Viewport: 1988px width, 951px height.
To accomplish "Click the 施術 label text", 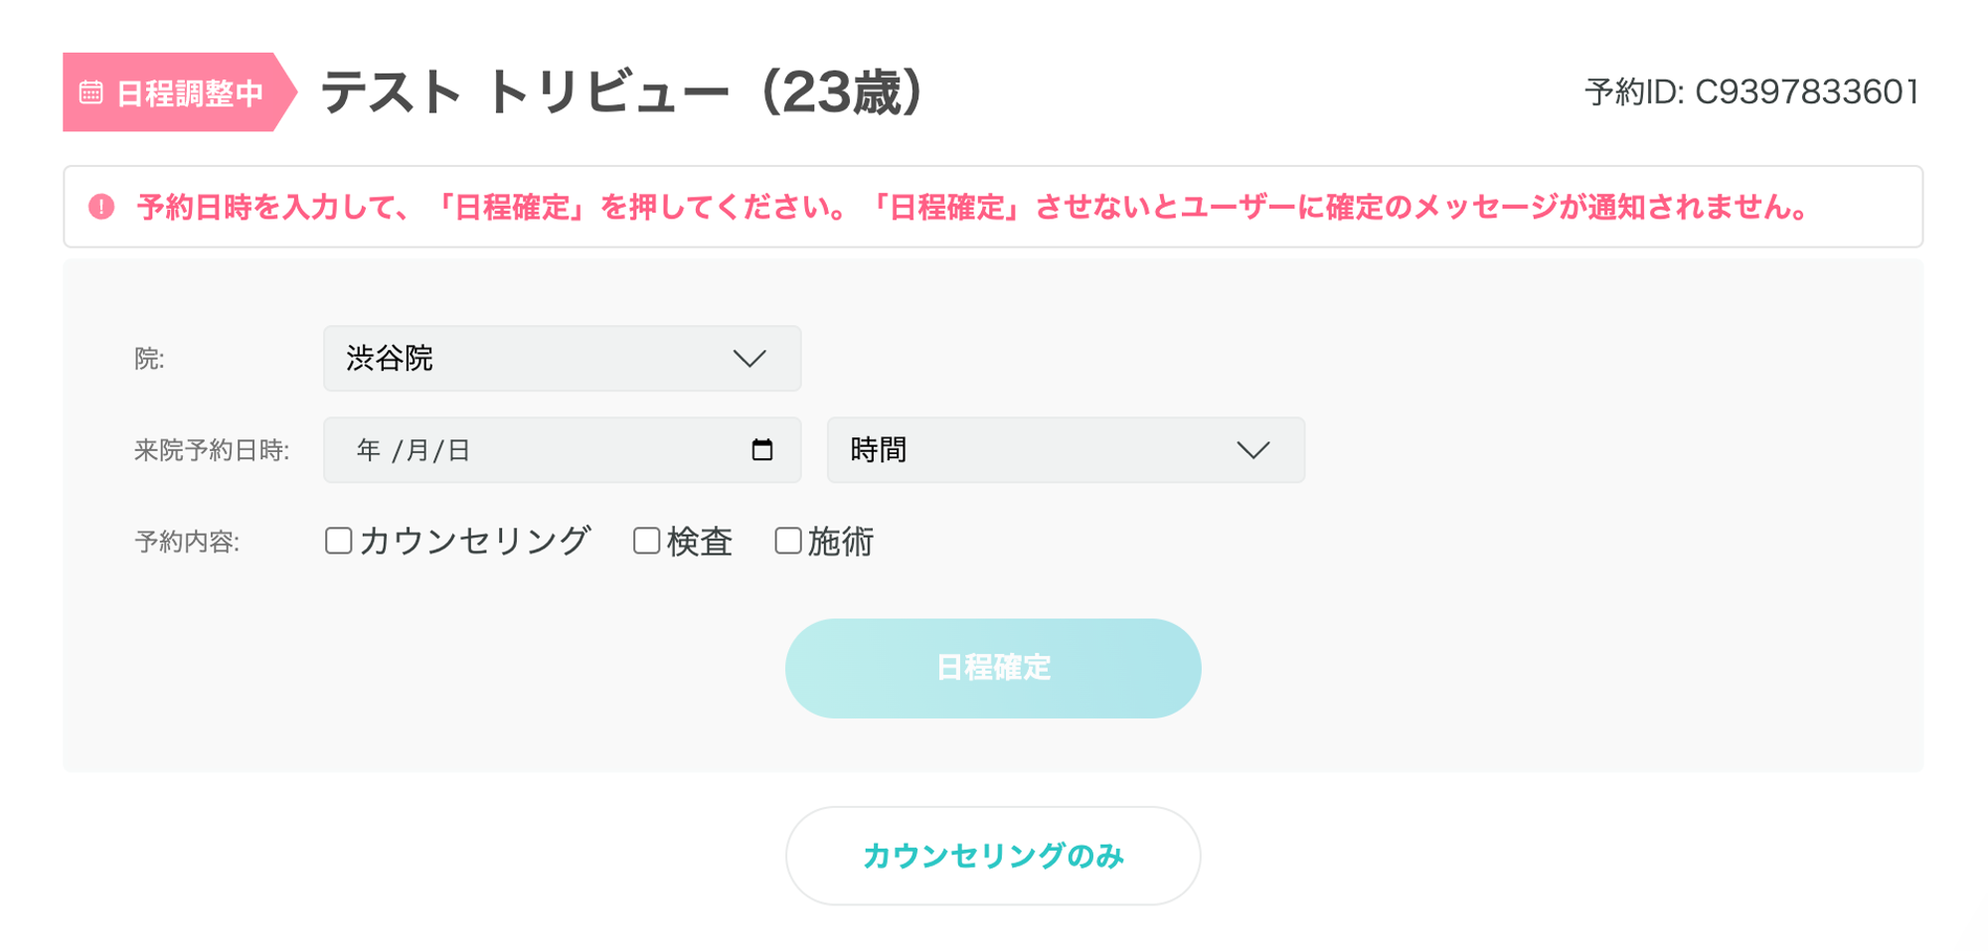I will coord(841,542).
